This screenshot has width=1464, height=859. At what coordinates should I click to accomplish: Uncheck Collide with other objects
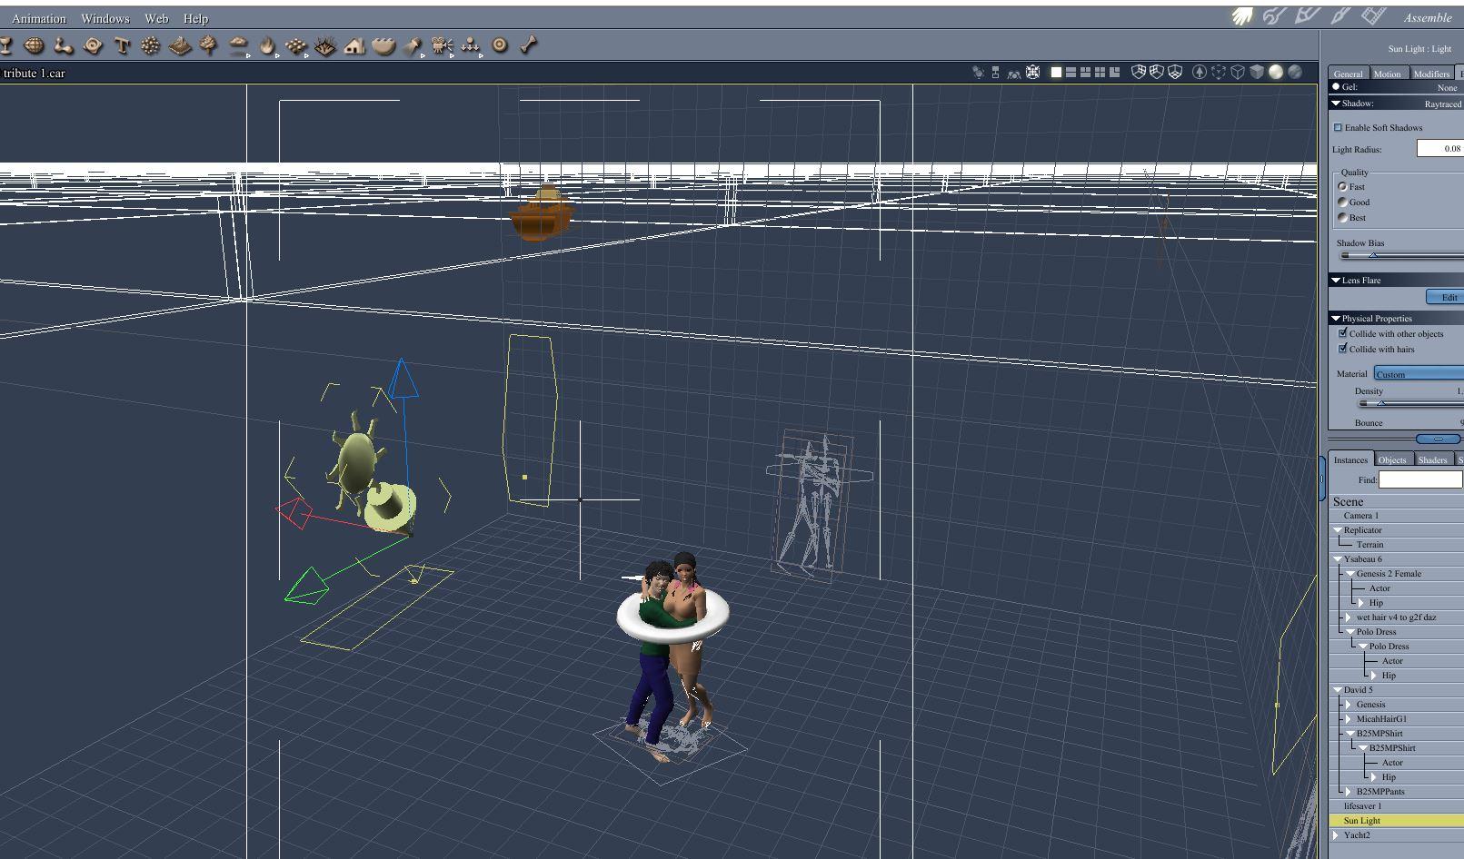coord(1342,333)
